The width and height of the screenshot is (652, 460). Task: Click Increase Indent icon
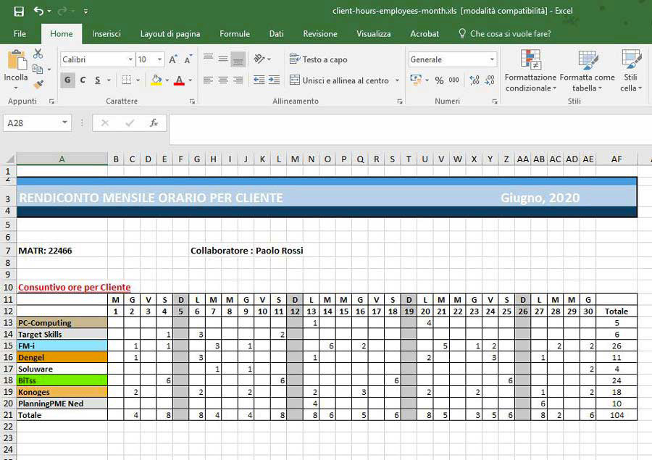pos(274,80)
